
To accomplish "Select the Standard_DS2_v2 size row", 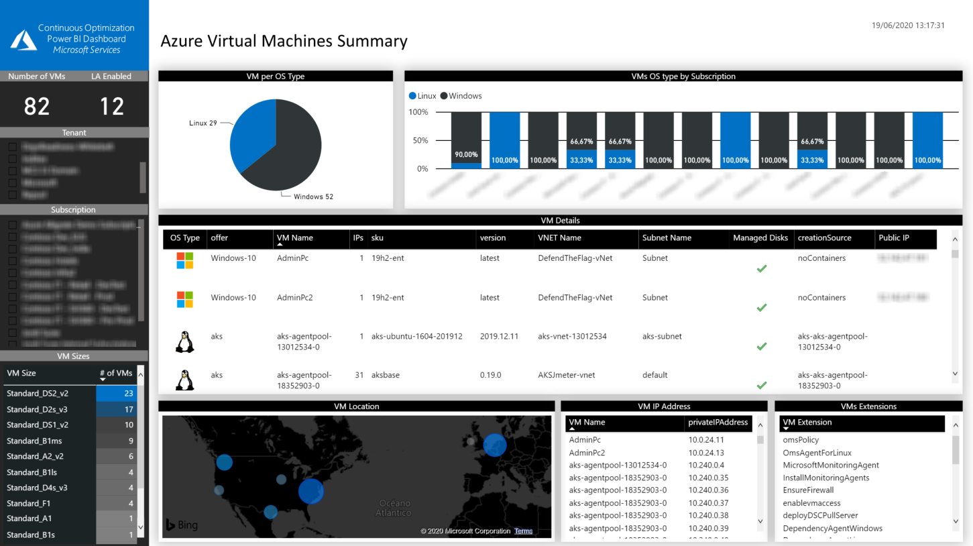I will tap(70, 394).
